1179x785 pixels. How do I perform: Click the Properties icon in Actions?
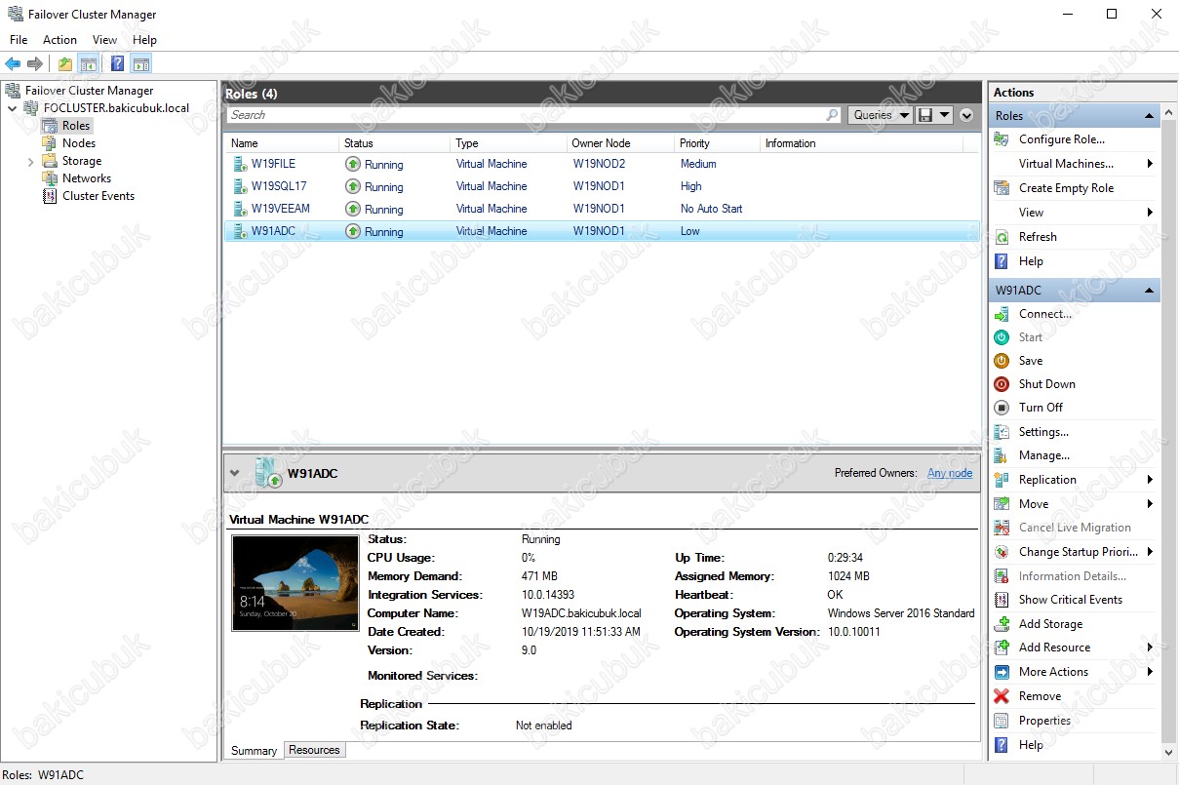pyautogui.click(x=1002, y=721)
